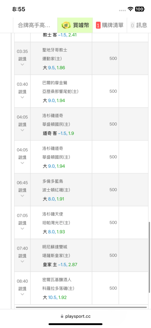Switch to the 訊息 tab
Screen dimensions: 151x328
pos(139,25)
